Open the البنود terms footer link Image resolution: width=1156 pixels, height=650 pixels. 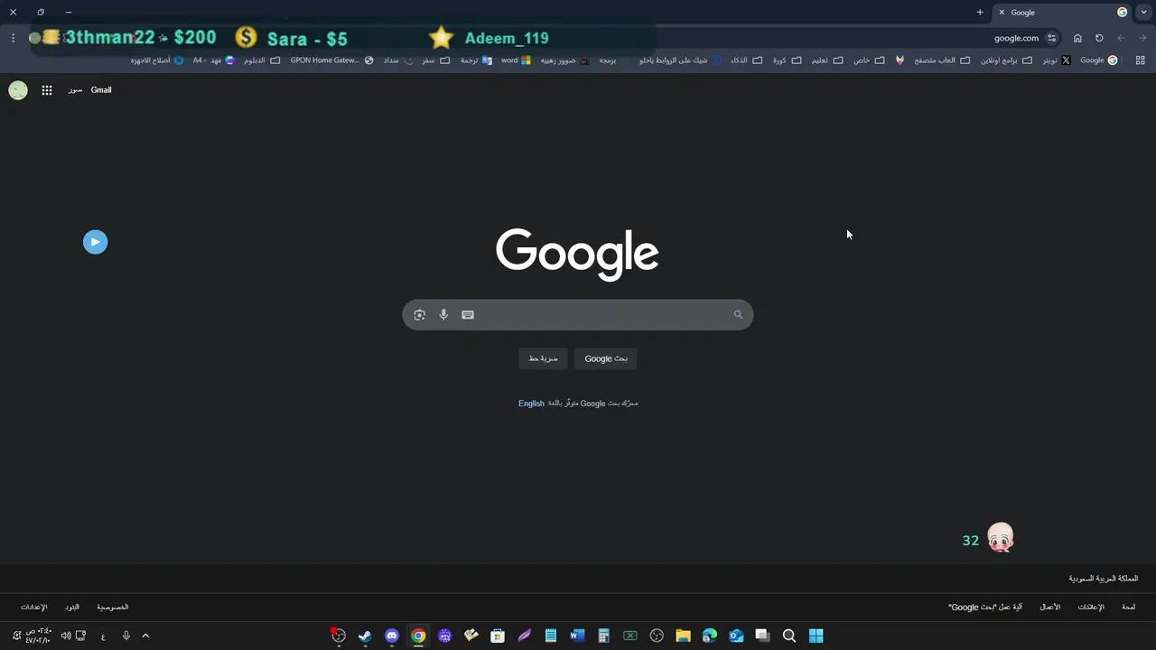coord(72,608)
